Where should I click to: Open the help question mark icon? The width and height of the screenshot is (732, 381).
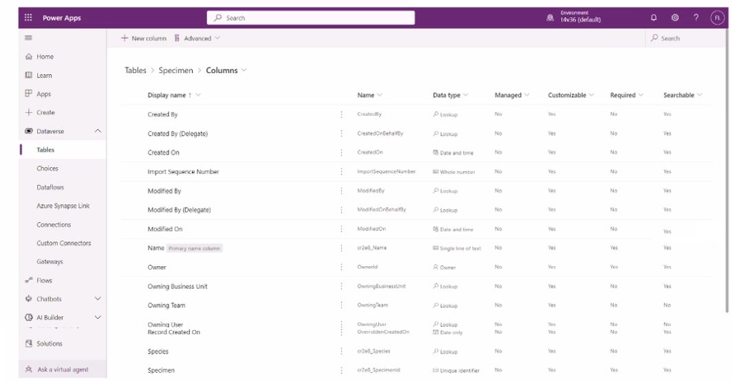(x=696, y=18)
